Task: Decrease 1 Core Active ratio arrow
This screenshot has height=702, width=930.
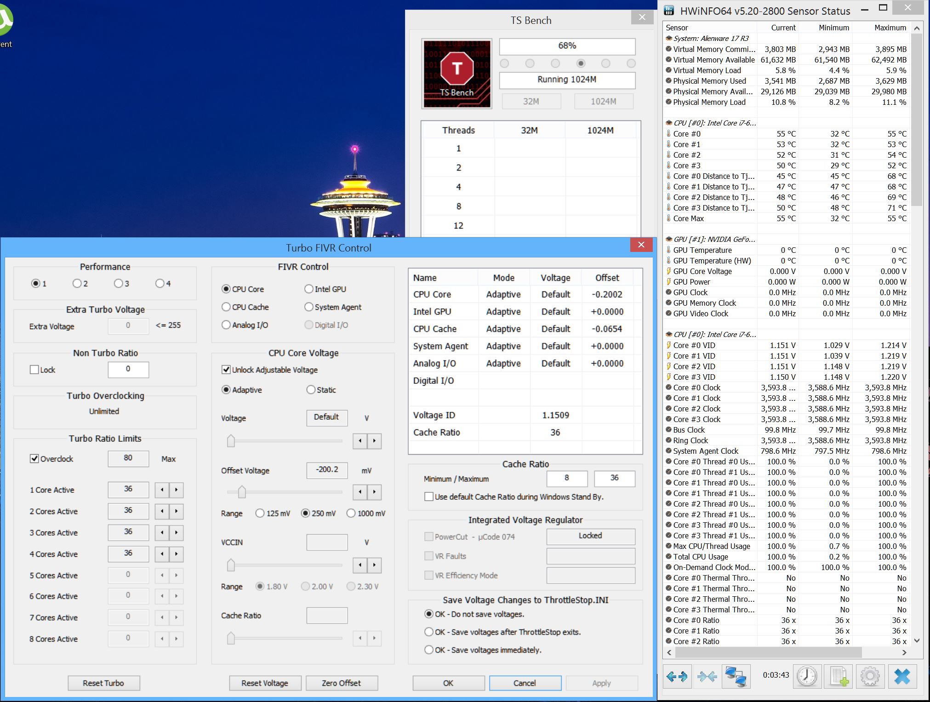Action: click(x=162, y=490)
